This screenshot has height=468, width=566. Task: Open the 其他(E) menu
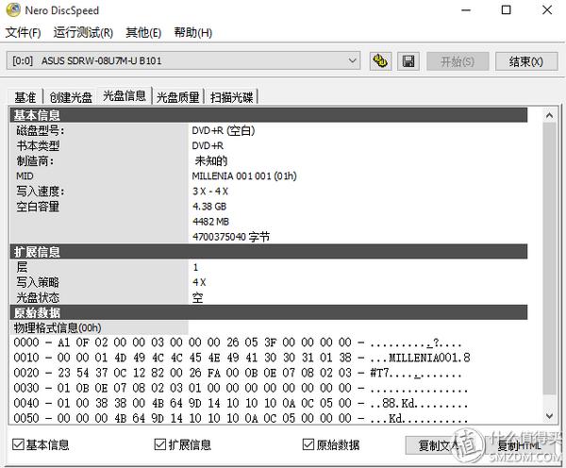tap(143, 33)
